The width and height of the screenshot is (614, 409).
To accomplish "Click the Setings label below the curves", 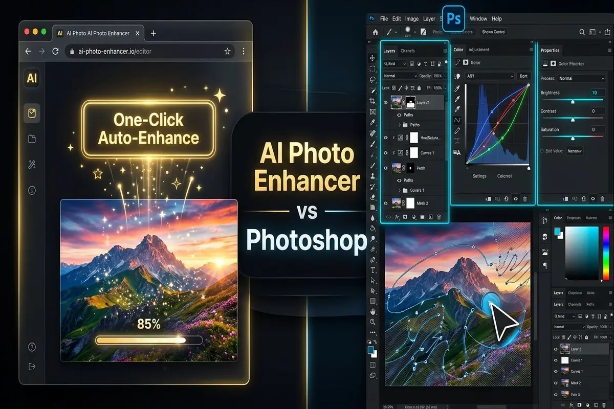I will click(479, 176).
